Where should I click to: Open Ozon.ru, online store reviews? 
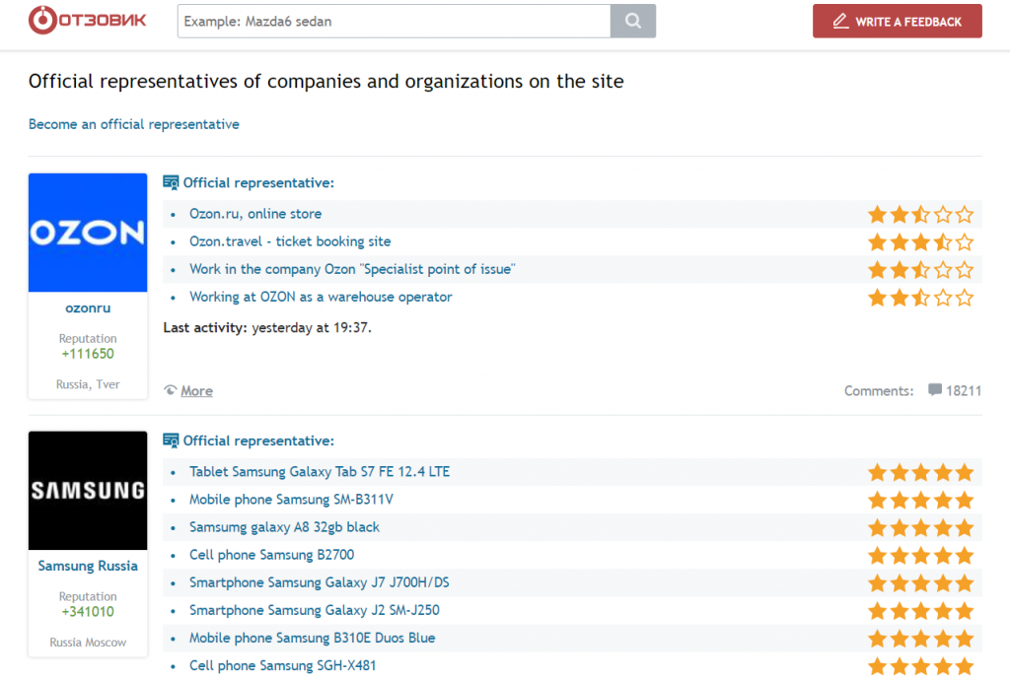[x=255, y=214]
